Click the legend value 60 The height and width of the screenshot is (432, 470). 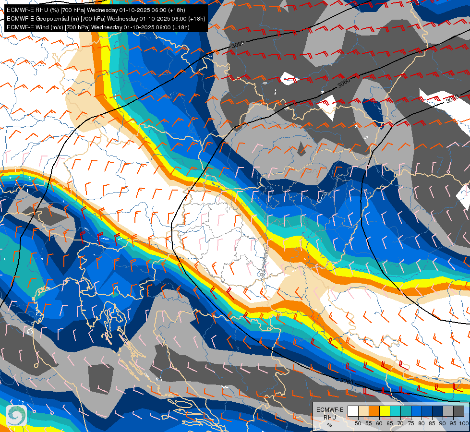[379, 423]
